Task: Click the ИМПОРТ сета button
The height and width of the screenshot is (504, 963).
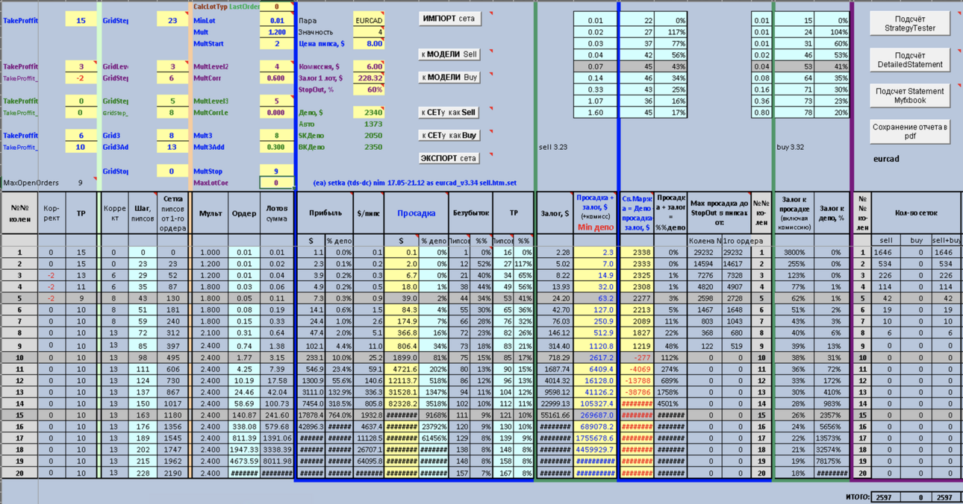Action: [x=449, y=19]
